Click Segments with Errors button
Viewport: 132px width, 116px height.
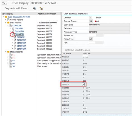tap(16, 8)
